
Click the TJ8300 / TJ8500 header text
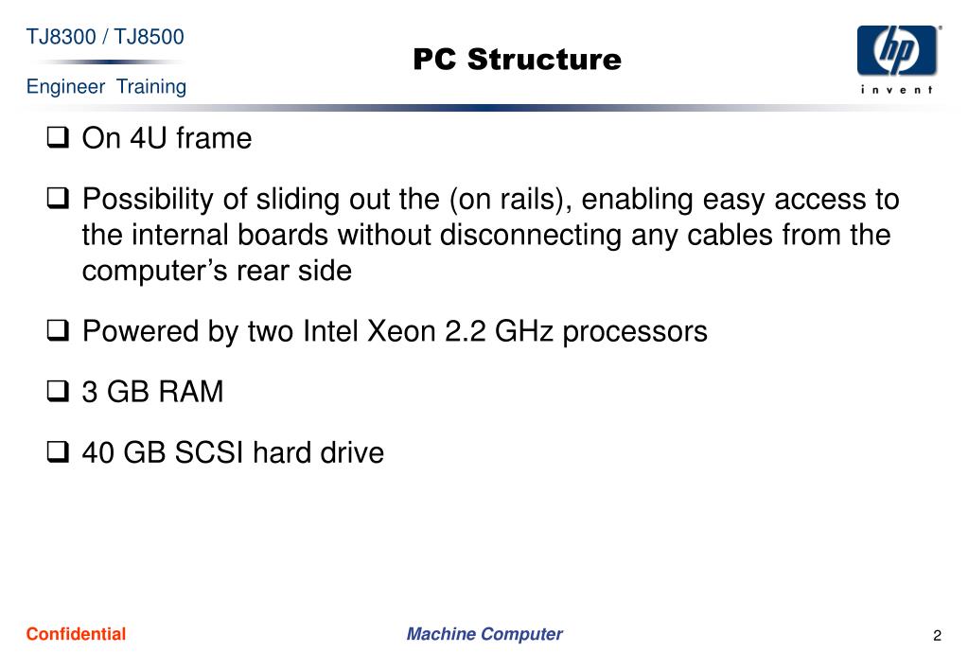[x=105, y=37]
